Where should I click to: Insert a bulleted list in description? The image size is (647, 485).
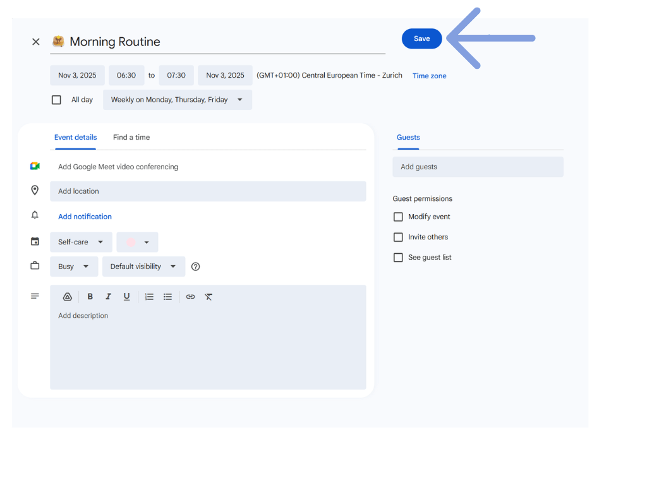(x=167, y=297)
